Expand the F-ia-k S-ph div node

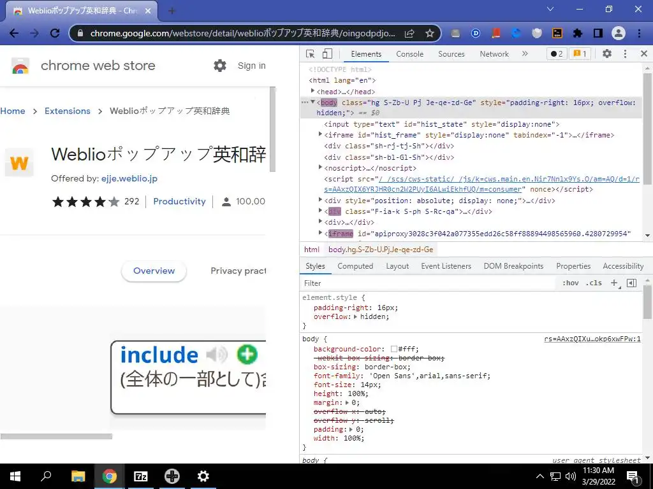coord(320,211)
